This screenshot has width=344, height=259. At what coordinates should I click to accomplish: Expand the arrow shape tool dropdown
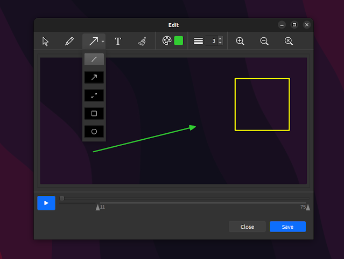tap(103, 41)
